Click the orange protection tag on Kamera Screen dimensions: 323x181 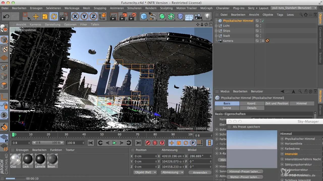pyautogui.click(x=267, y=41)
